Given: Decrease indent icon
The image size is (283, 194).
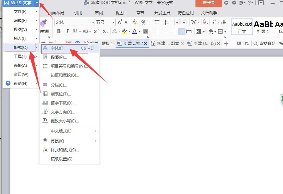Looking at the screenshot, I should pos(178,22).
